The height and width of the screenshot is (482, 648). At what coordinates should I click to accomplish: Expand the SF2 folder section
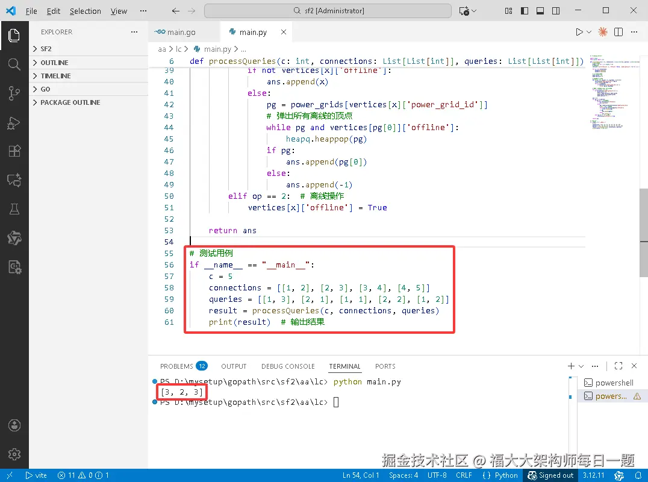(89, 49)
